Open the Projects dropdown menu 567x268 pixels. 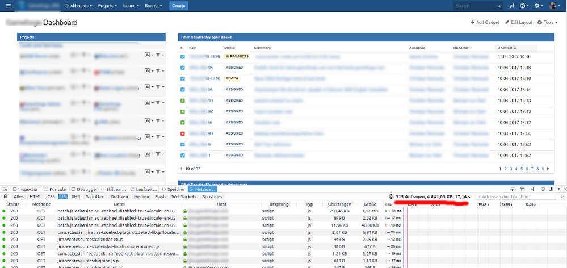click(x=107, y=6)
